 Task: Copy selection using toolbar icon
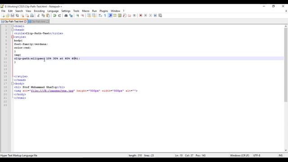point(43,16)
